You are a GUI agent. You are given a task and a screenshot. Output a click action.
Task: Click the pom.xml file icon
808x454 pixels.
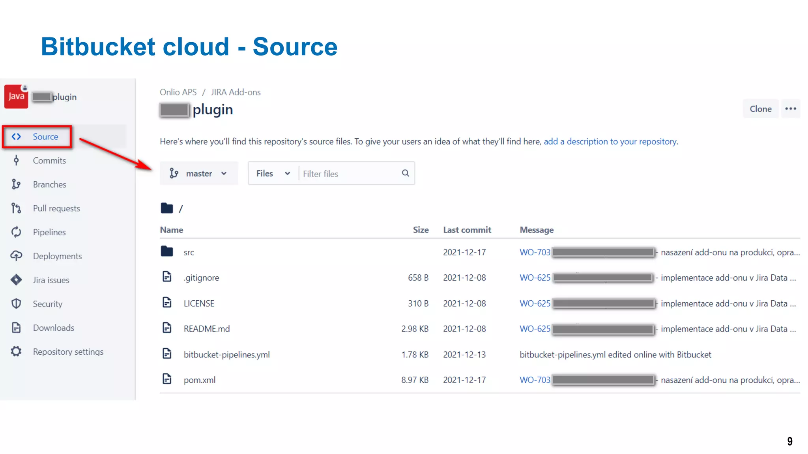(167, 379)
